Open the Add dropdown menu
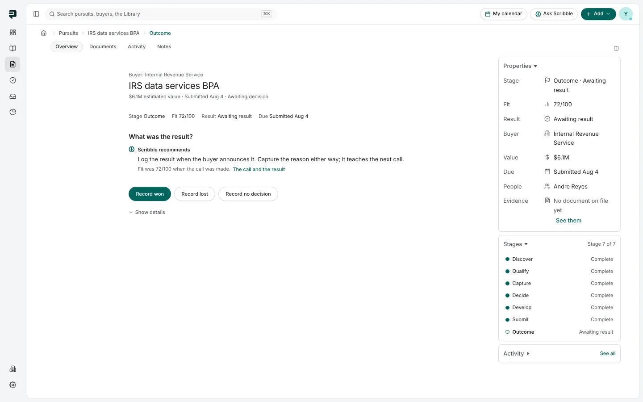 point(598,14)
